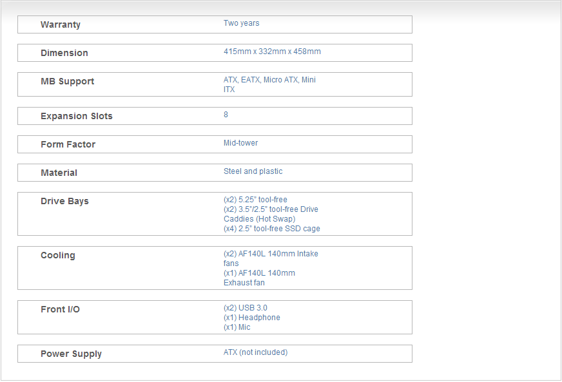Select the 'Steel and plastic' text
This screenshot has height=382, width=562.
click(x=253, y=171)
